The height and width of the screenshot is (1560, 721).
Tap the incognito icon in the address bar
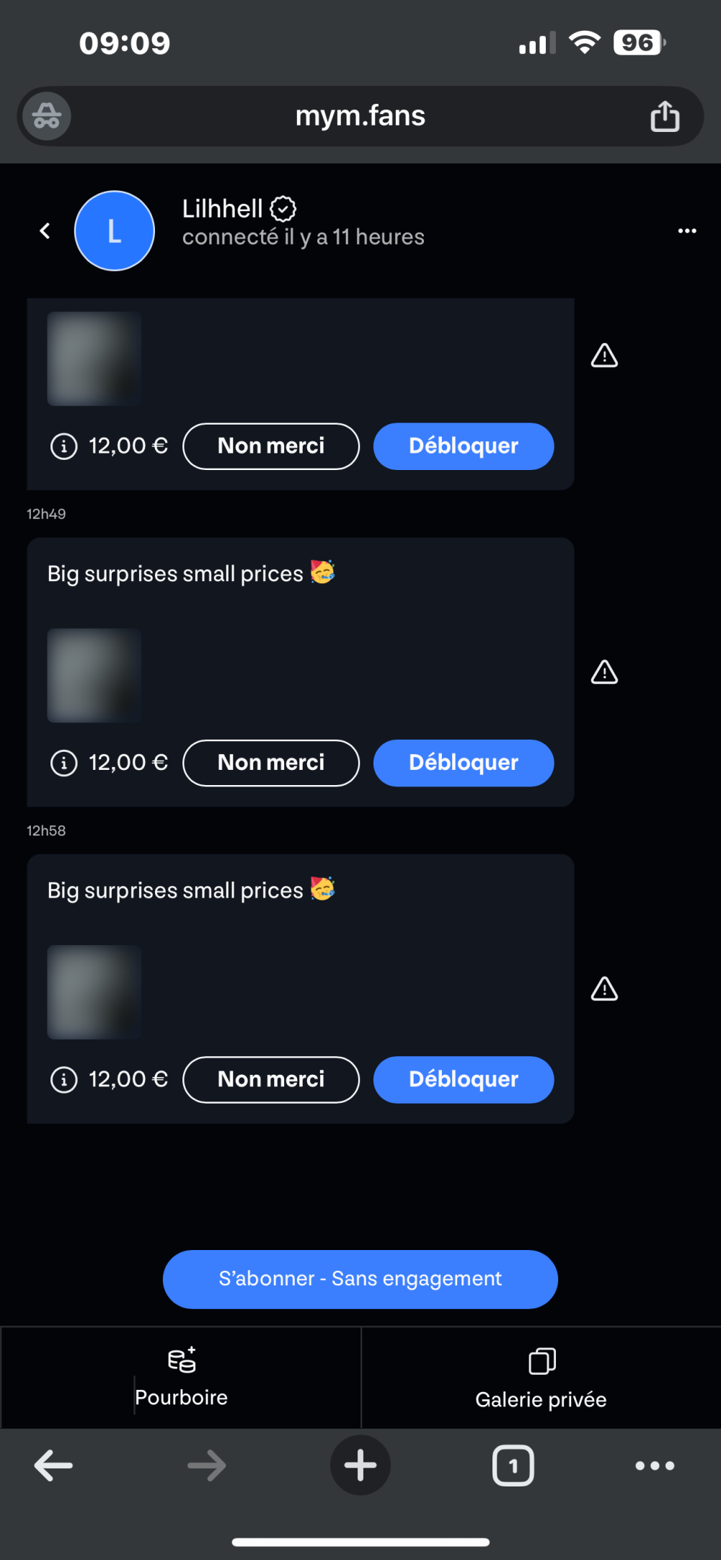pyautogui.click(x=47, y=116)
